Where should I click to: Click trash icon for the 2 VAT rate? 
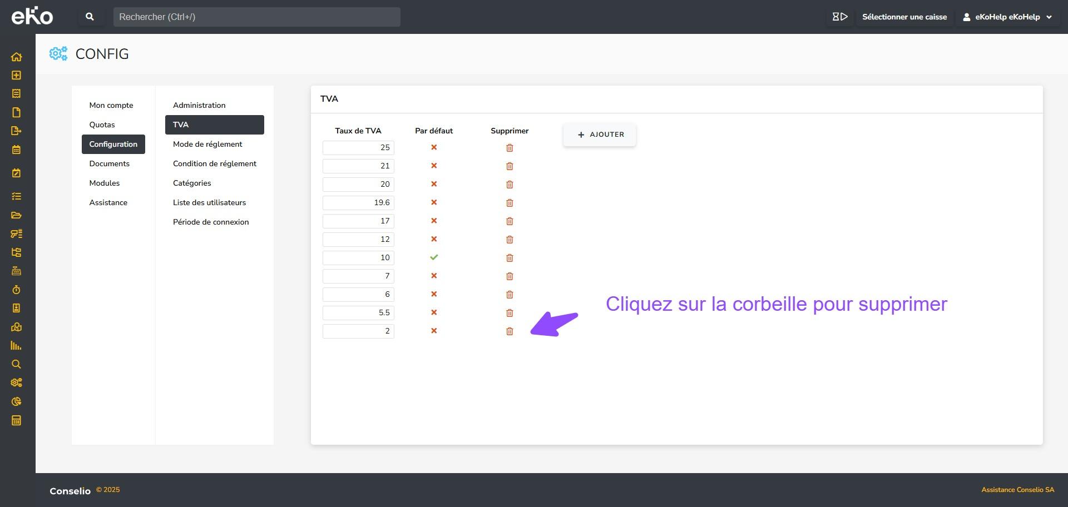point(510,331)
